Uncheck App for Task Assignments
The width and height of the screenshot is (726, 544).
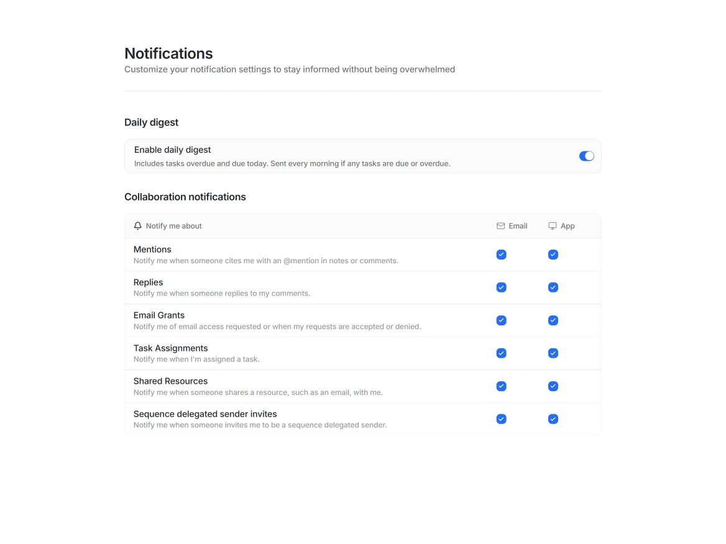tap(553, 353)
